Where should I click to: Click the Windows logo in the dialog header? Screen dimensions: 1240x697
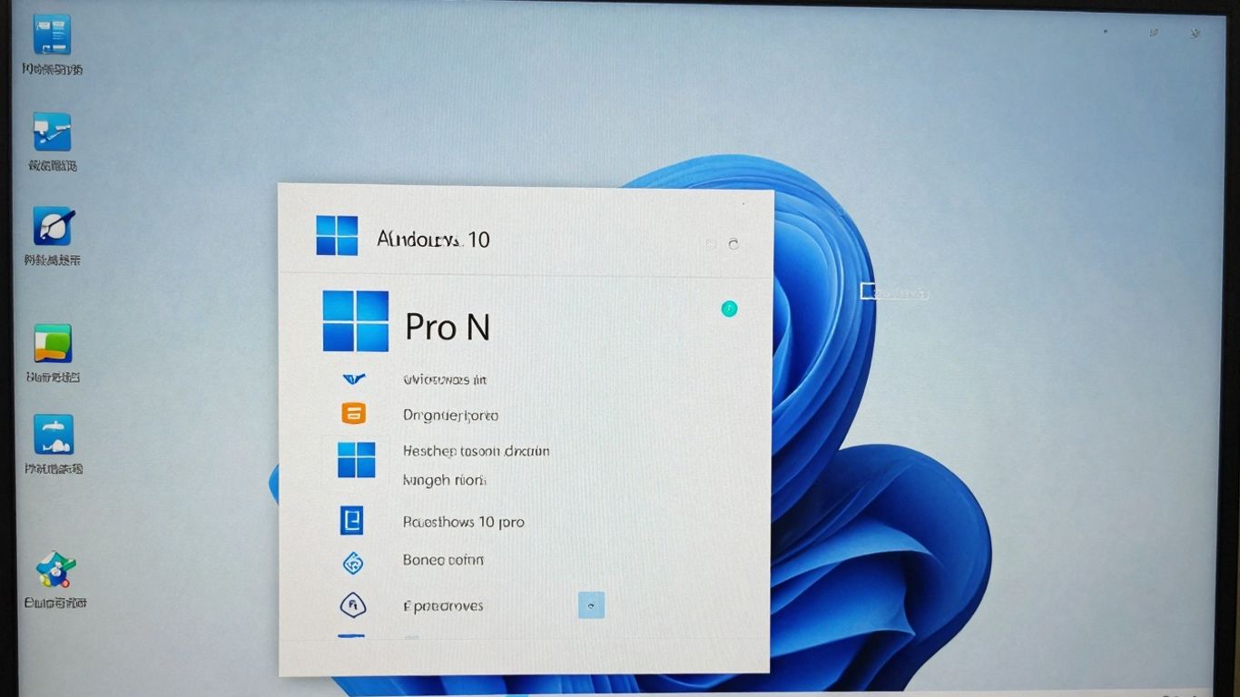336,237
